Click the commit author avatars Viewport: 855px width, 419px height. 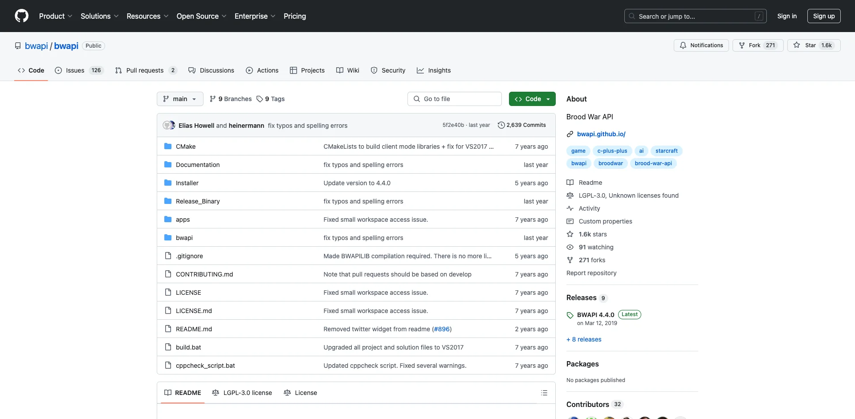tap(169, 126)
